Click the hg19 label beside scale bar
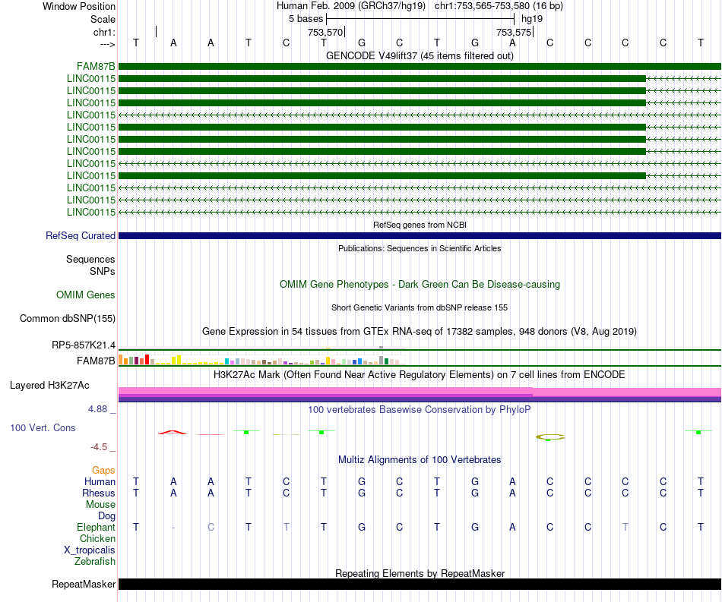The image size is (722, 602). click(532, 19)
